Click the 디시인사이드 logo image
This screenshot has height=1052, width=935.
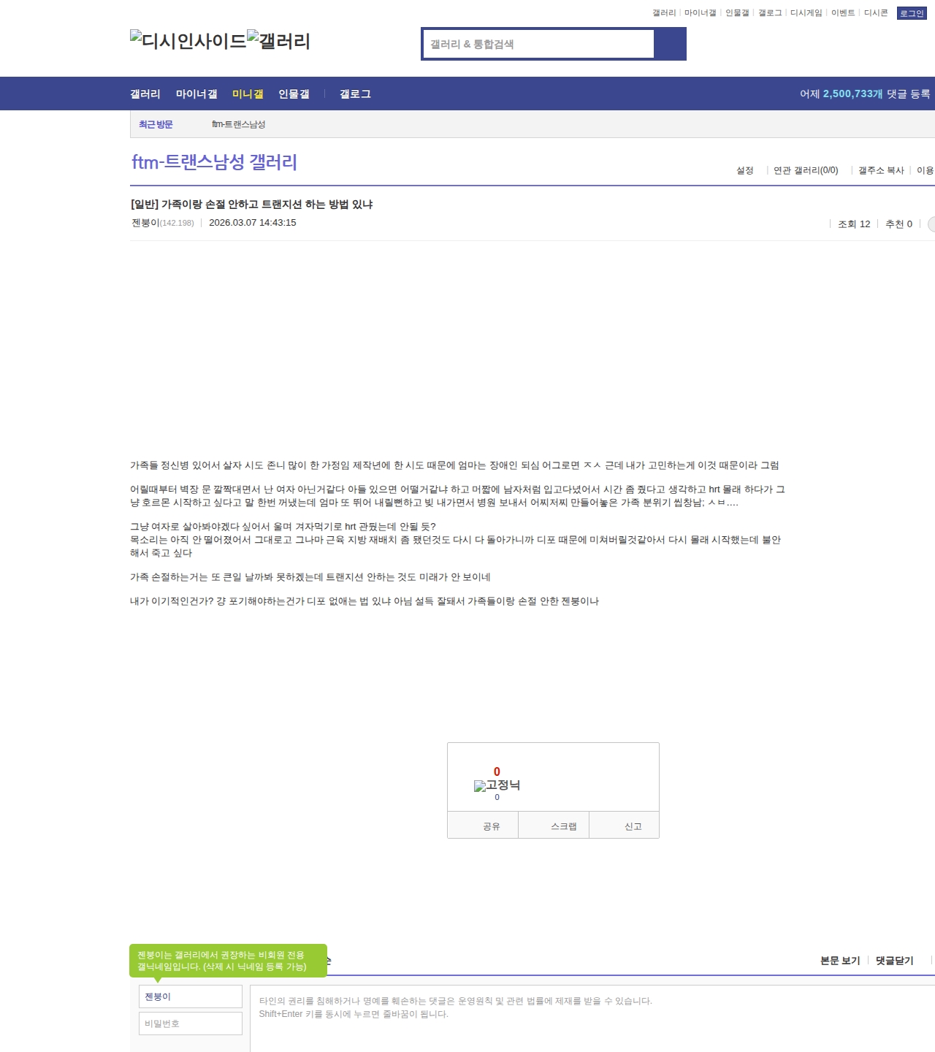(x=188, y=40)
